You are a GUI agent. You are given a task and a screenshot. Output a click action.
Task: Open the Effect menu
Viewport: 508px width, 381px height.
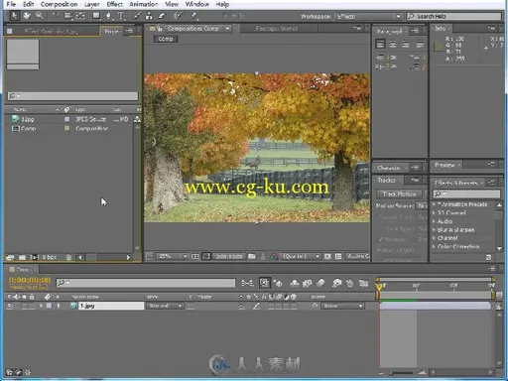coord(114,4)
